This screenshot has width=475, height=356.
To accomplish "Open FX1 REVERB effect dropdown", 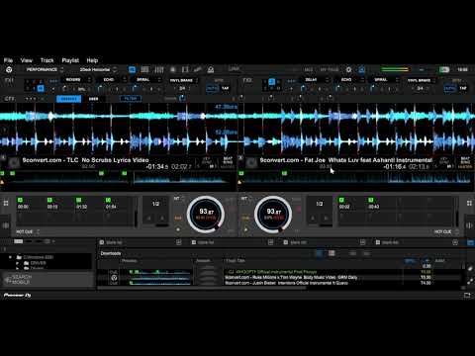I will point(77,80).
